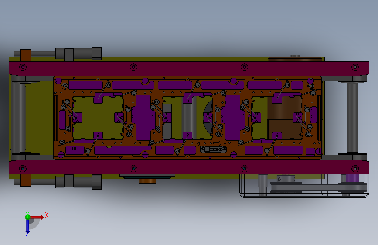Select the lower maroon side rail
The image size is (378, 245).
(x=189, y=167)
